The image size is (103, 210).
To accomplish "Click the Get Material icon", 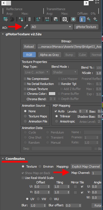I will click(x=5, y=19).
